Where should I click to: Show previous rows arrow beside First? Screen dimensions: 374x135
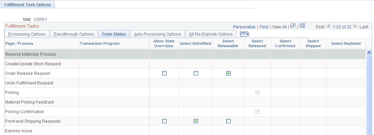(328, 26)
